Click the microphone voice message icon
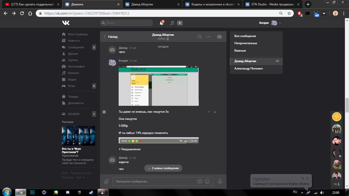Screen dimensions: 349x196 tap(220, 182)
